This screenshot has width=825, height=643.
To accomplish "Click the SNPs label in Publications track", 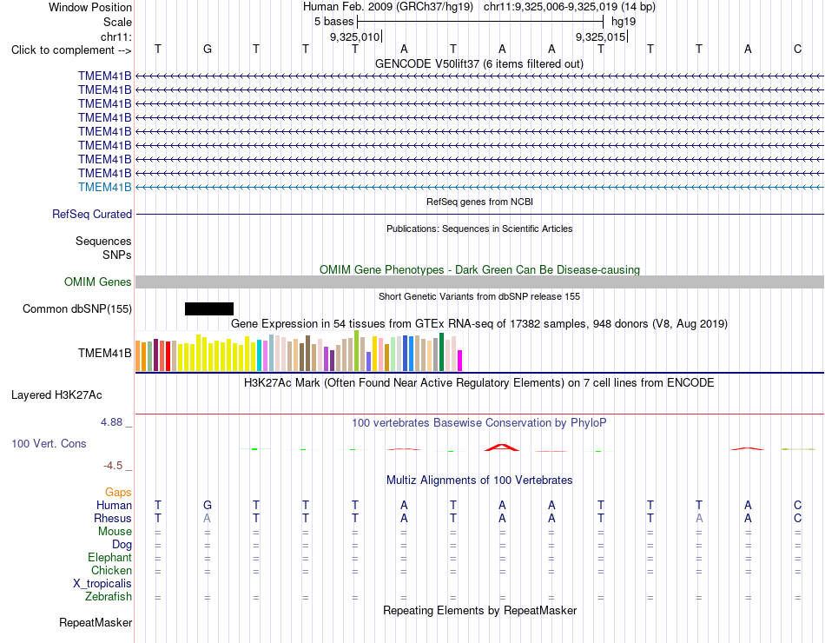I will [117, 255].
